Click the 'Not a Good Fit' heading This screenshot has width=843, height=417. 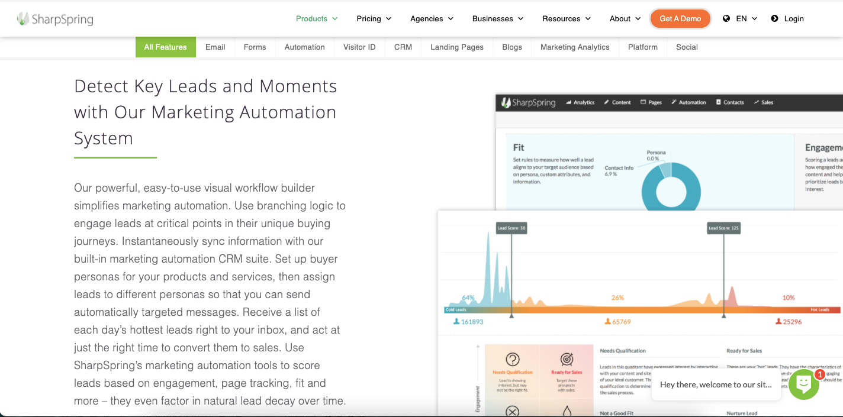[x=616, y=413]
